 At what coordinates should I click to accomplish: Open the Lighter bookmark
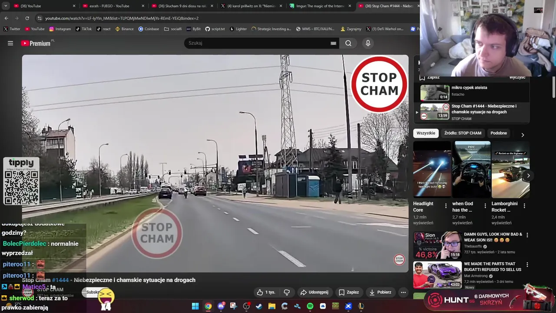[x=238, y=29]
